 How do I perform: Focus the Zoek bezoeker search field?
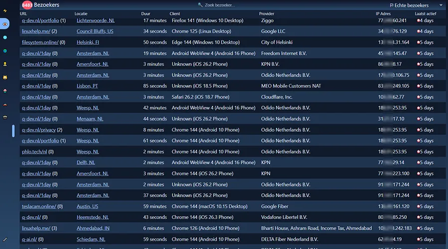217,5
